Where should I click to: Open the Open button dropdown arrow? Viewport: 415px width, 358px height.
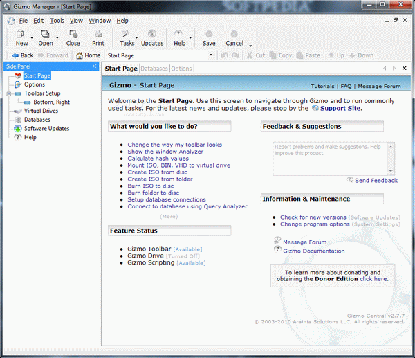click(x=57, y=37)
